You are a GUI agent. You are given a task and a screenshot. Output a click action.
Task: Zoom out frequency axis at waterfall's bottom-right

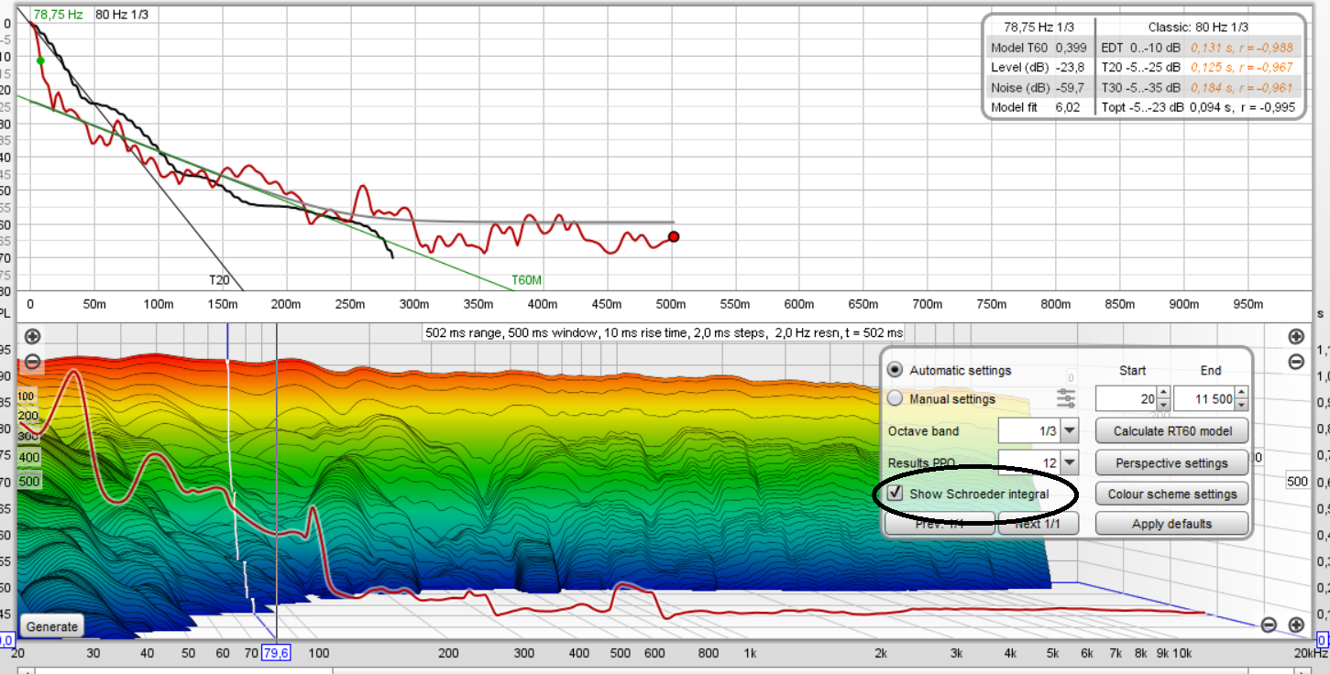tap(1269, 625)
